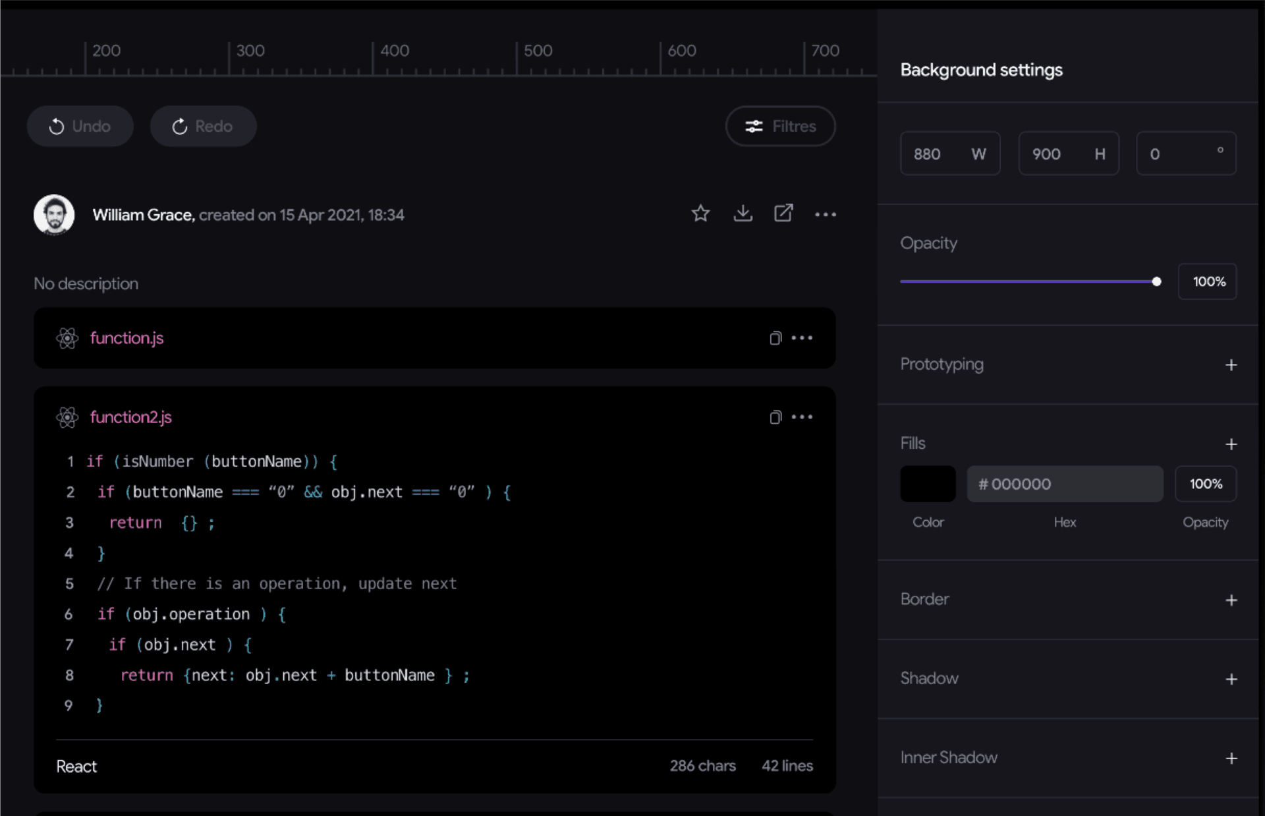Screen dimensions: 1265x816
Task: Click the three-dot menu for function2.js
Action: (x=802, y=417)
